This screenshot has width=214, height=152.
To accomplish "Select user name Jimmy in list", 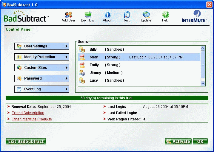I will click(x=95, y=73).
